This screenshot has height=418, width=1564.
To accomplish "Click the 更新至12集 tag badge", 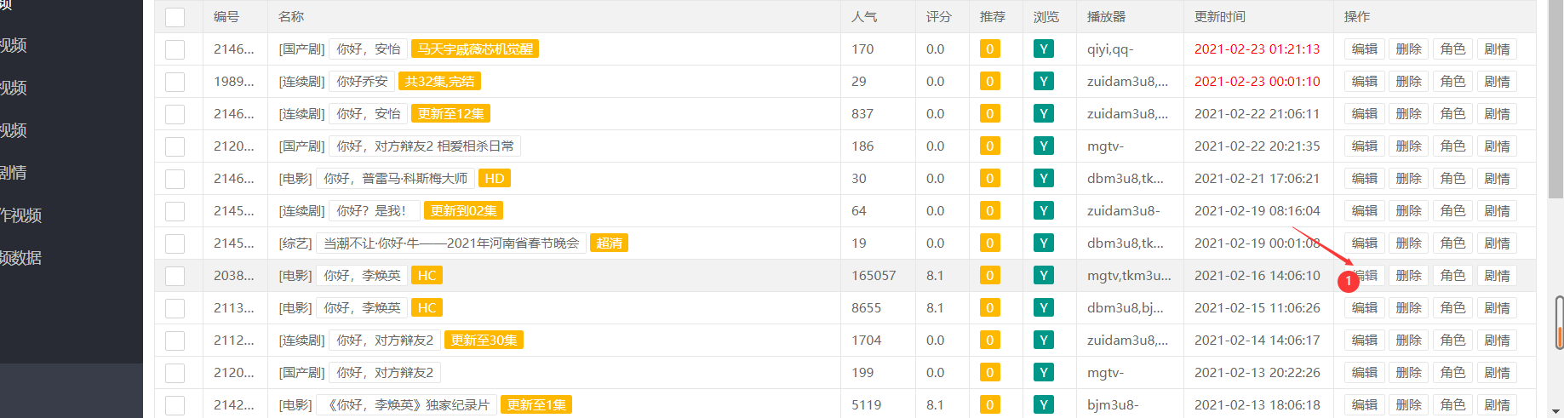I will [x=450, y=114].
